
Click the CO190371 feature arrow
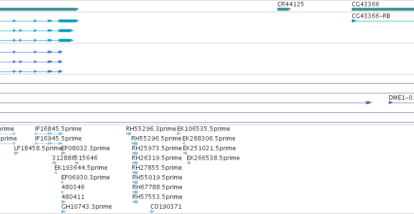click(x=152, y=212)
